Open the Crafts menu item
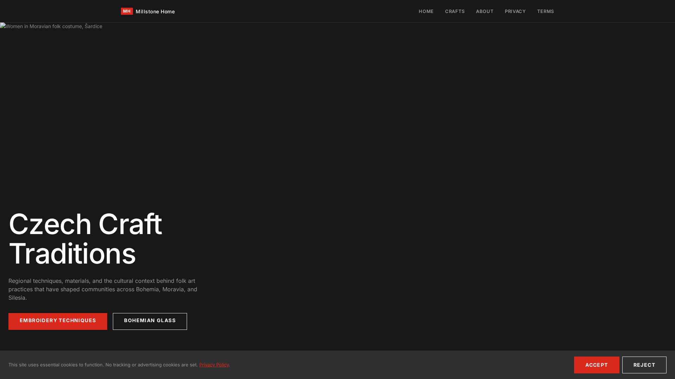The image size is (675, 379). pyautogui.click(x=455, y=11)
